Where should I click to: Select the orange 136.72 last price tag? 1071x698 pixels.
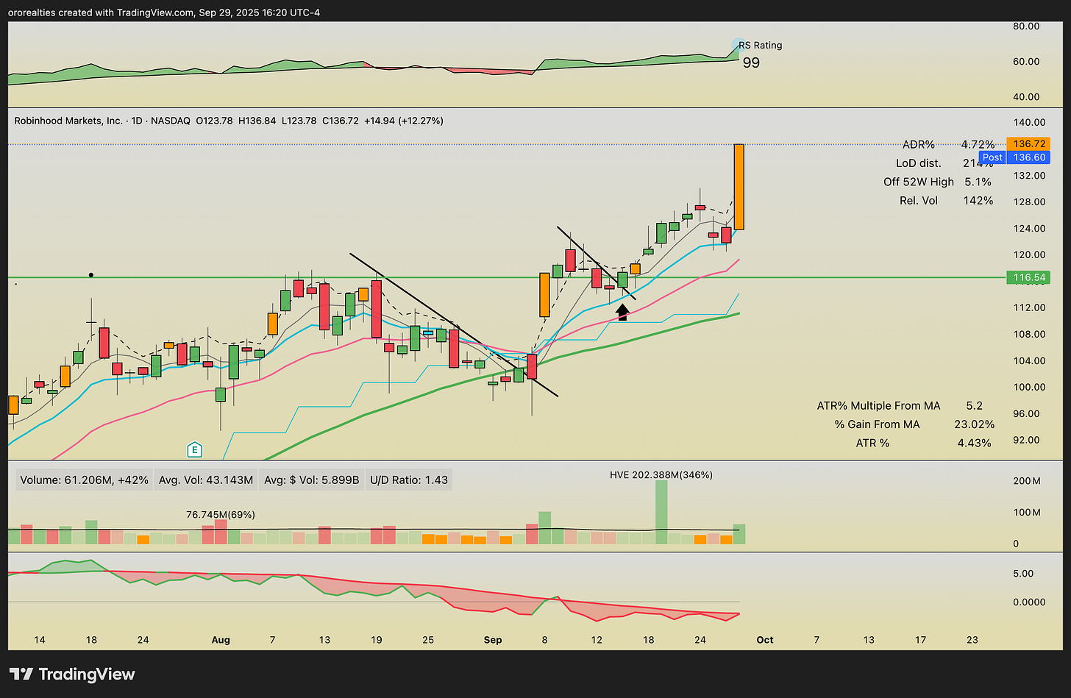pos(1030,143)
